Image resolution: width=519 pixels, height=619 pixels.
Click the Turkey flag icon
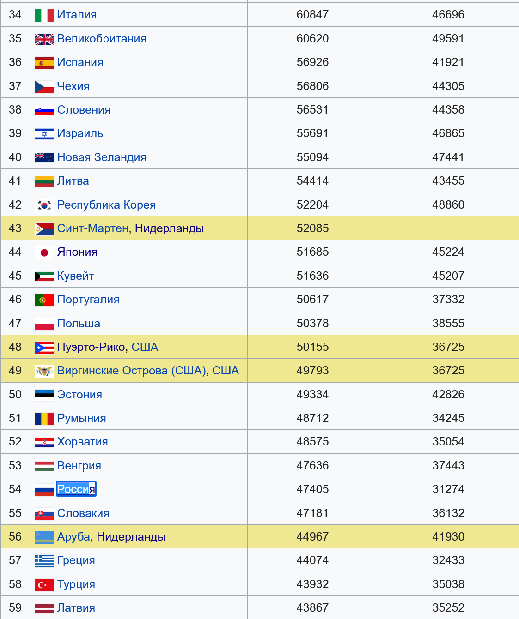(x=44, y=585)
